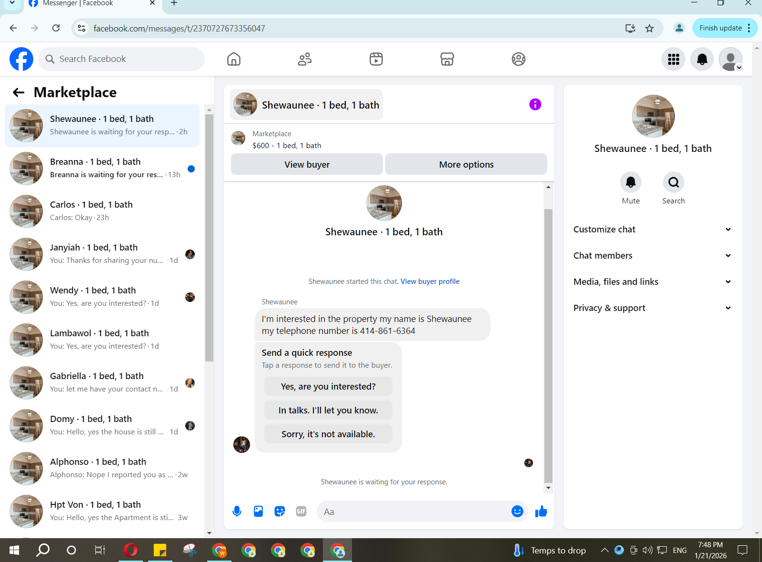Viewport: 762px width, 562px height.
Task: Send a thumbs up like
Action: pyautogui.click(x=541, y=512)
